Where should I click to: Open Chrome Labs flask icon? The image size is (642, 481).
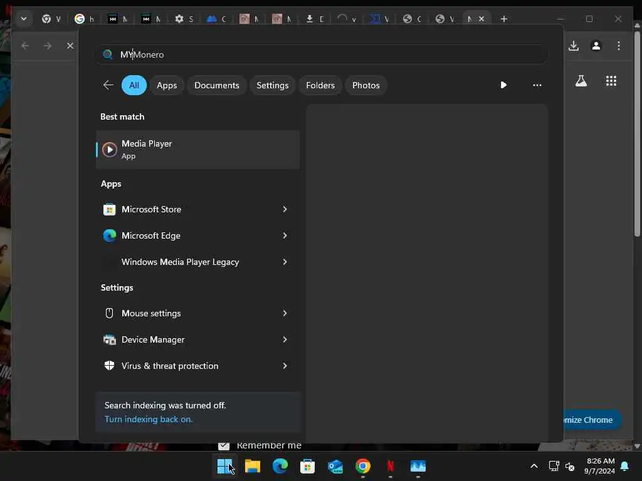click(x=581, y=81)
